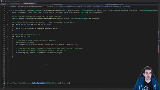Open the zoom level dropdown at bottom left
160x90 pixels.
pyautogui.click(x=2, y=89)
